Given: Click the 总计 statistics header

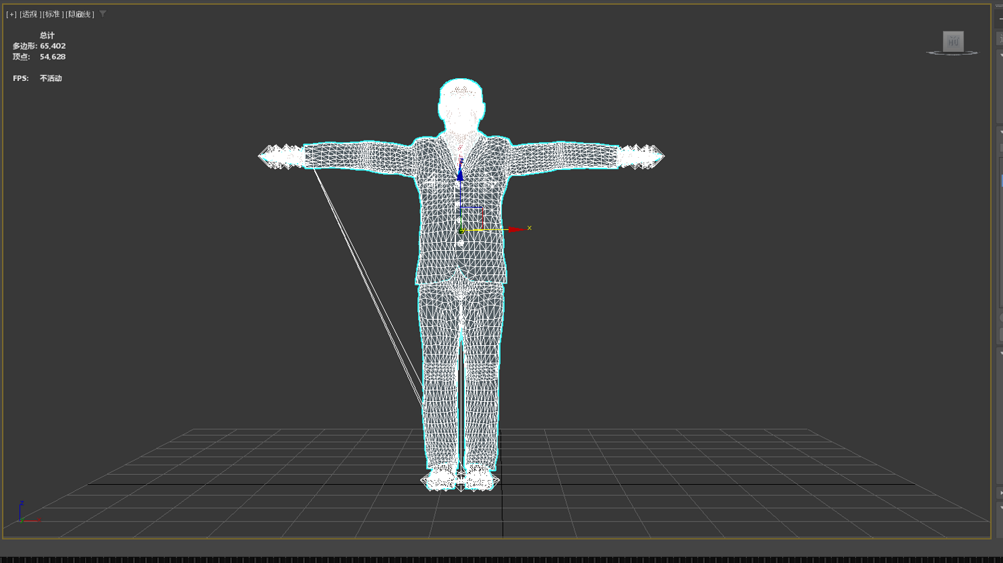Looking at the screenshot, I should (x=47, y=35).
